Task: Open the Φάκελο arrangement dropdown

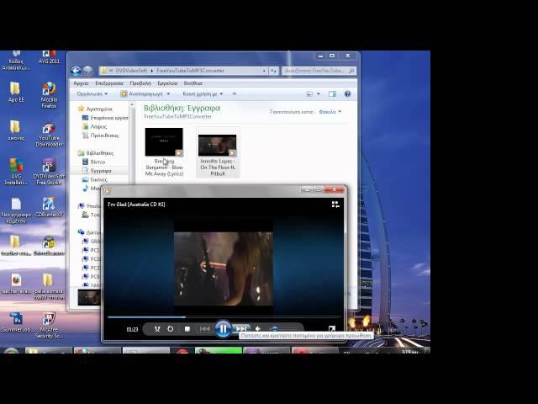Action: (327, 111)
